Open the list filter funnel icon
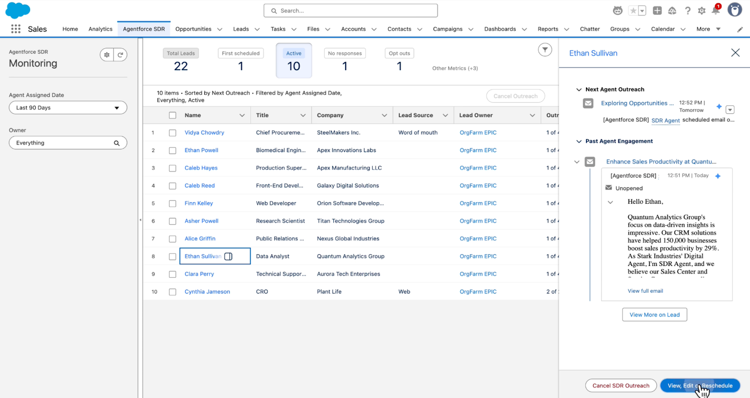 tap(545, 50)
